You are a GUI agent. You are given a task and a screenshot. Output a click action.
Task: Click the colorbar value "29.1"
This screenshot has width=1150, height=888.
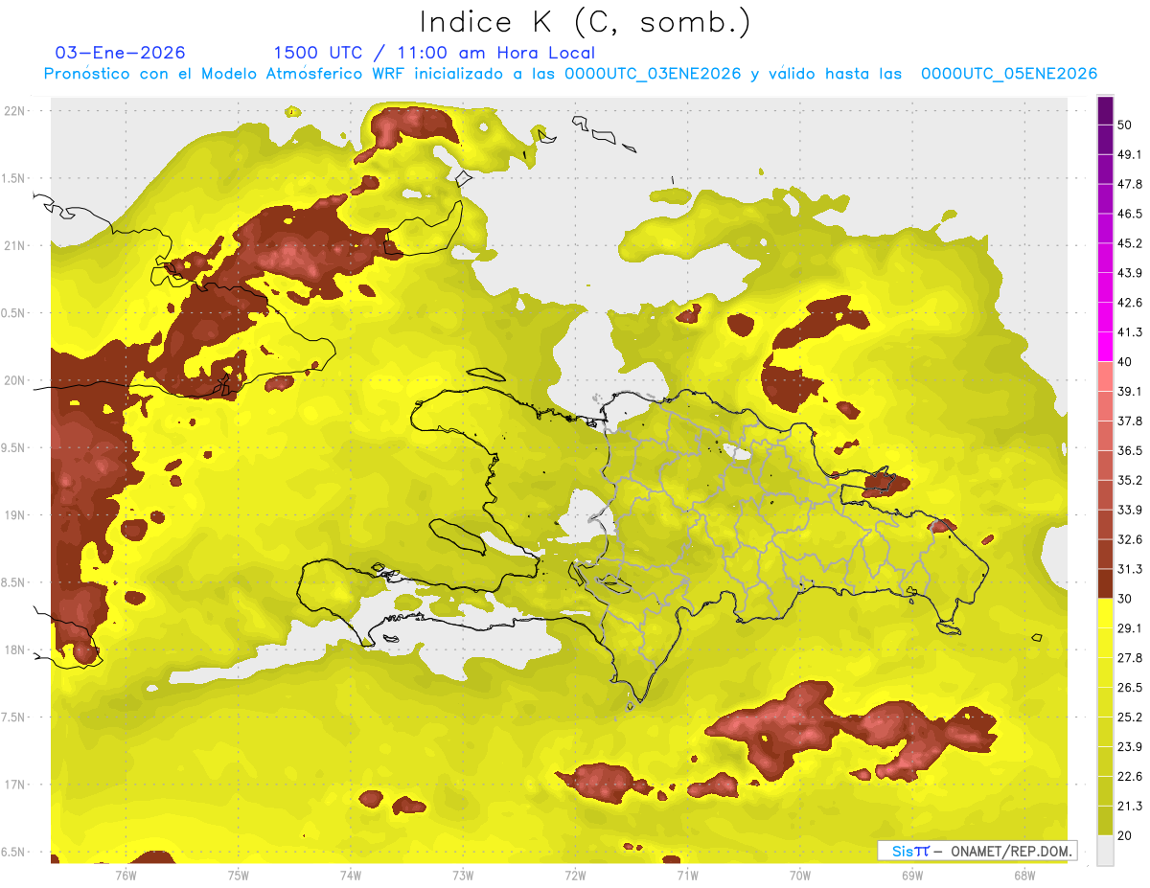[x=1130, y=627]
